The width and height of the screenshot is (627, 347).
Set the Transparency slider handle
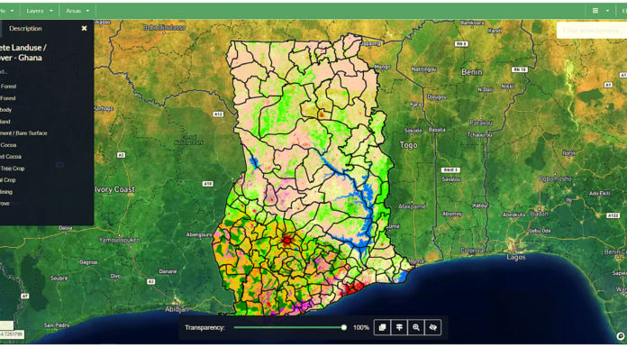pyautogui.click(x=344, y=327)
